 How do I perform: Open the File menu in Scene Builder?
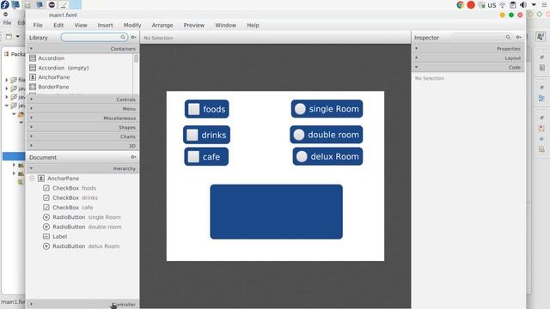coord(38,25)
